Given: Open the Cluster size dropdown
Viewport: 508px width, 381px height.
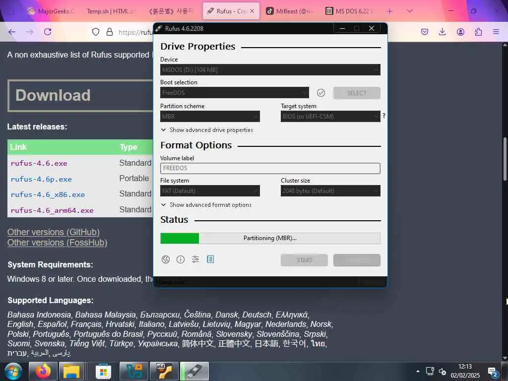Looking at the screenshot, I should pos(330,191).
